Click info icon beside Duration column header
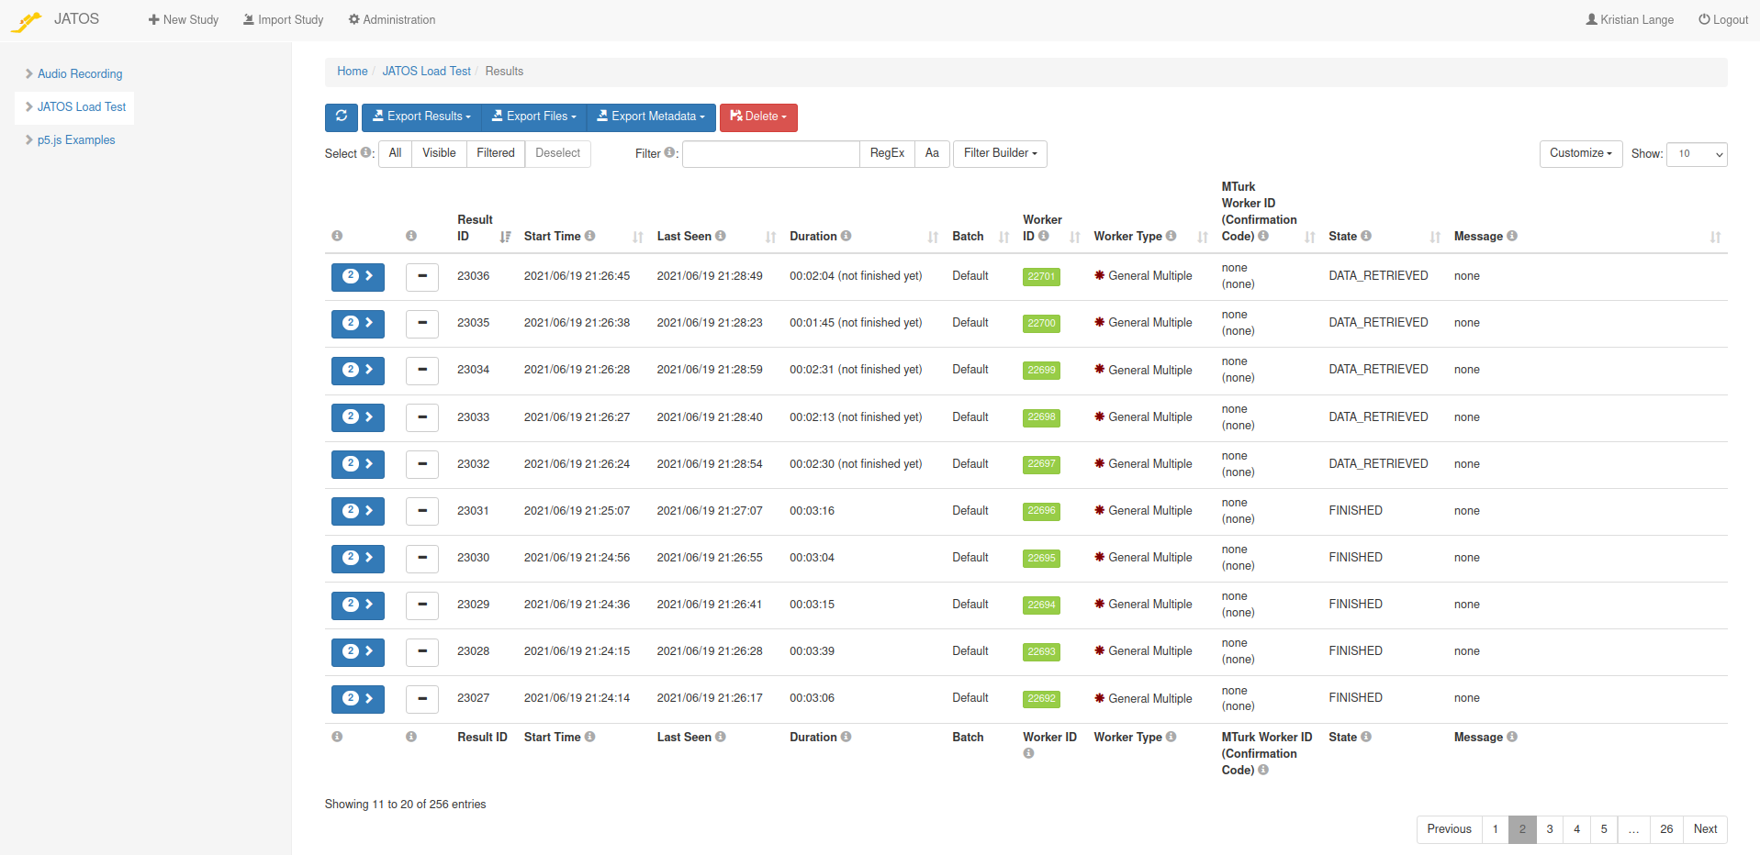1760x855 pixels. [846, 236]
